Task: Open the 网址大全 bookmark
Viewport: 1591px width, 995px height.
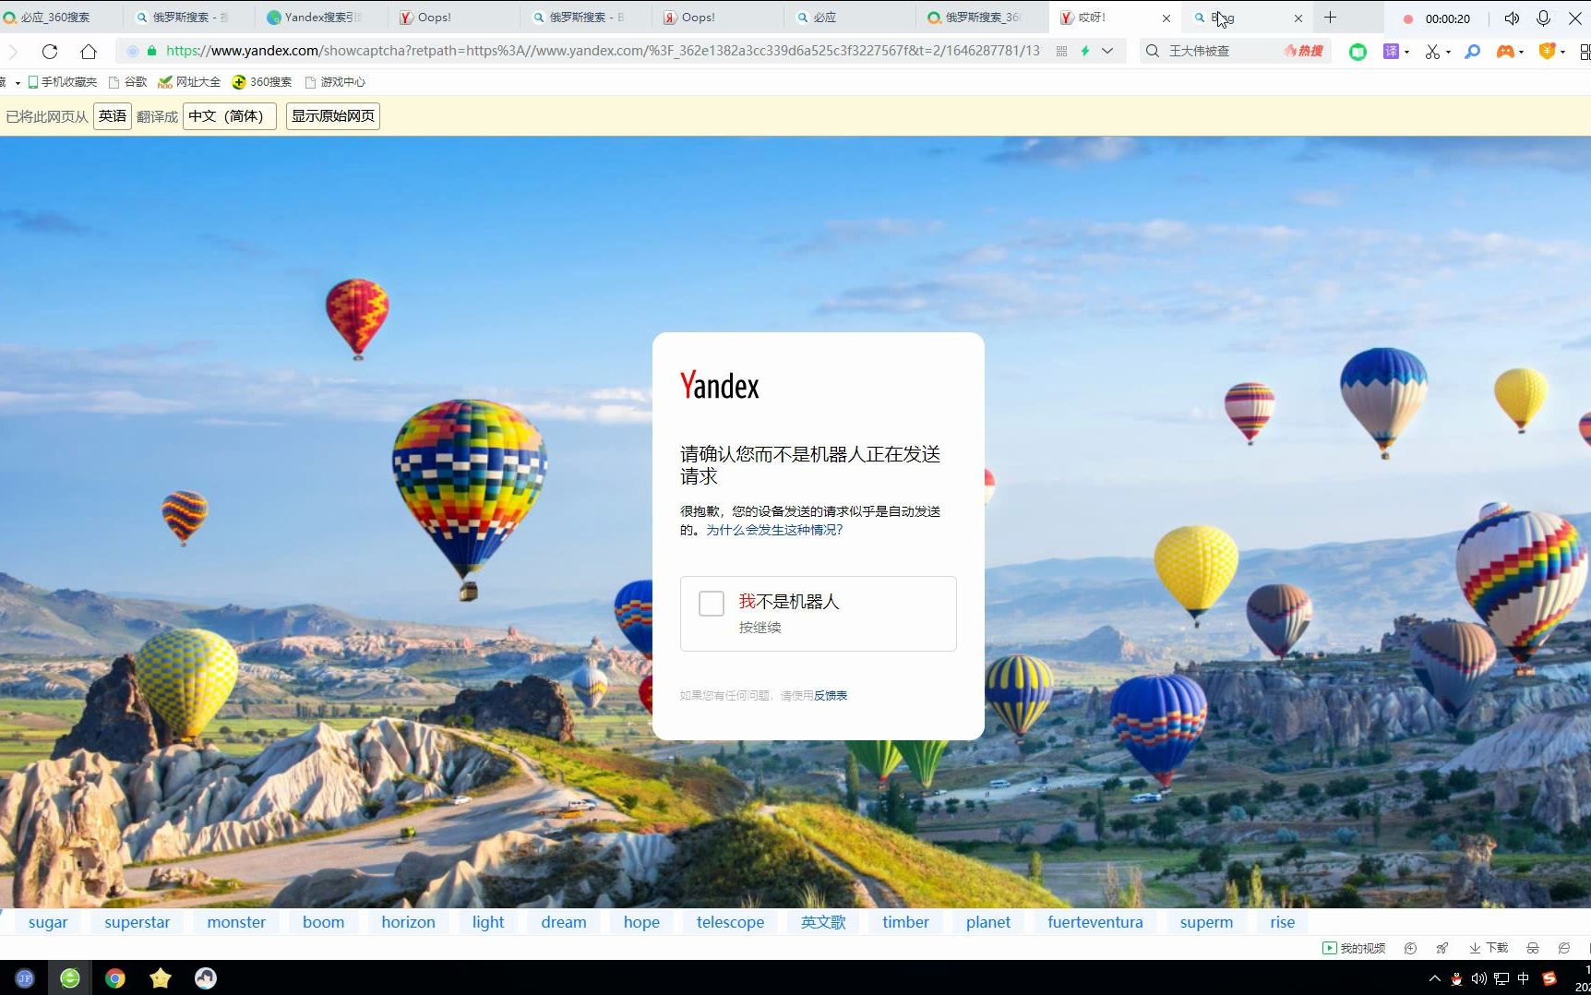Action: click(189, 82)
